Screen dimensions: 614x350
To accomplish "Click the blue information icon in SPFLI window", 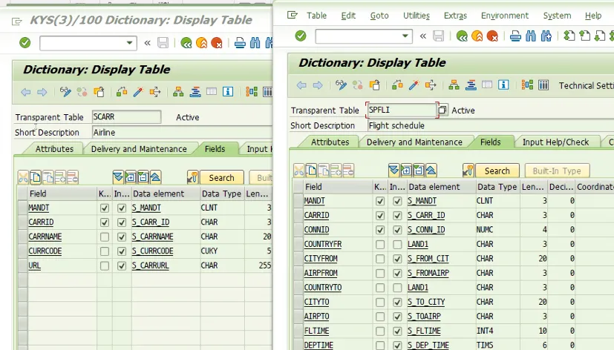I will 503,85.
